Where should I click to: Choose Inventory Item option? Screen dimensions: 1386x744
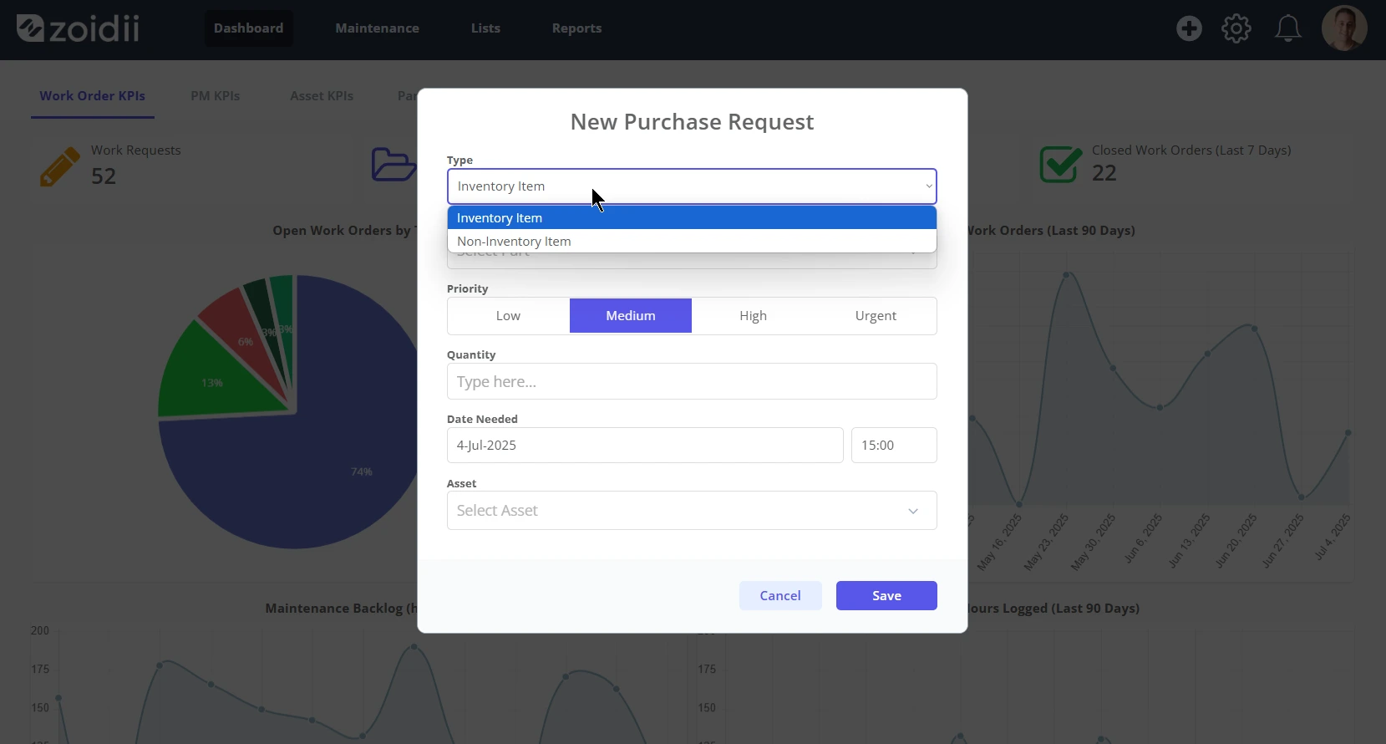click(692, 218)
